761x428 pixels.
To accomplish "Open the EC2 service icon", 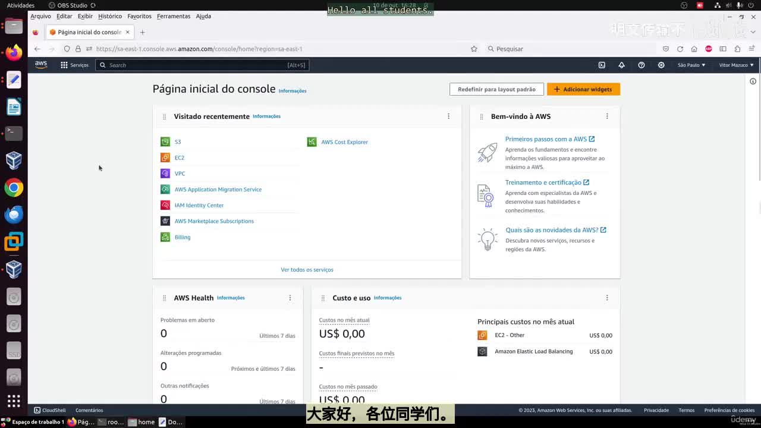I will (165, 158).
